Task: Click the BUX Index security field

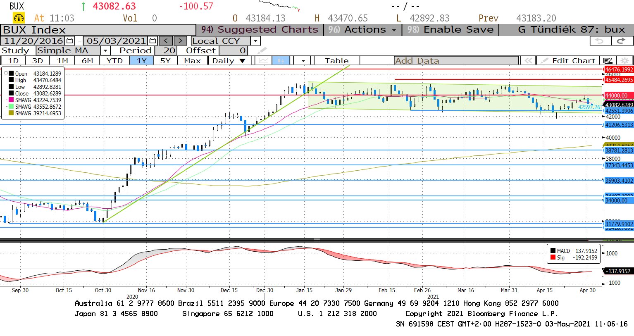Action: point(98,30)
